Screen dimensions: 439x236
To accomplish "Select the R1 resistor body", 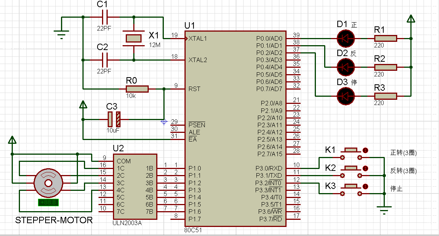I will (386, 38).
